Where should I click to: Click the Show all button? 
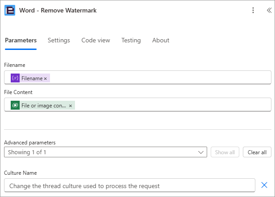coord(225,152)
